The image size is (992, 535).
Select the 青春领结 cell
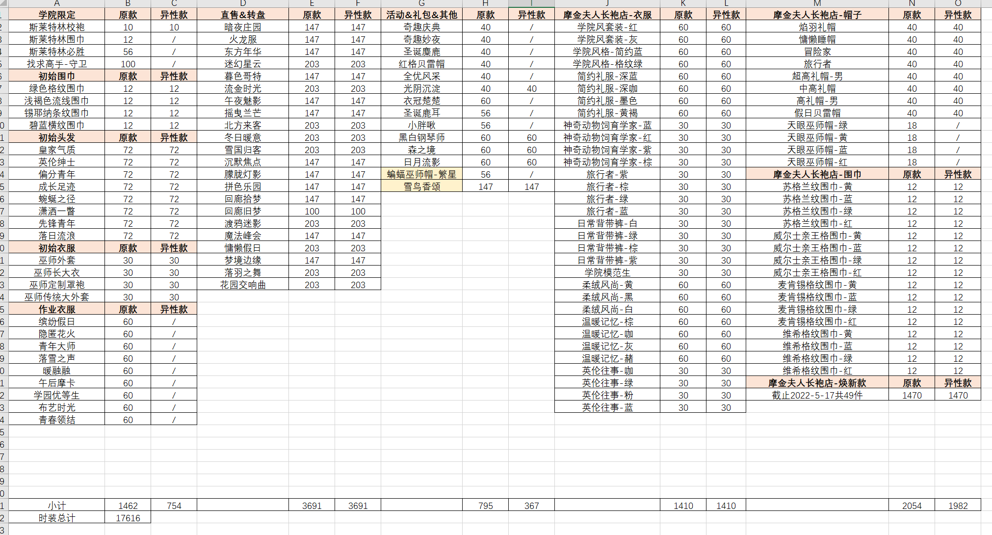click(57, 420)
